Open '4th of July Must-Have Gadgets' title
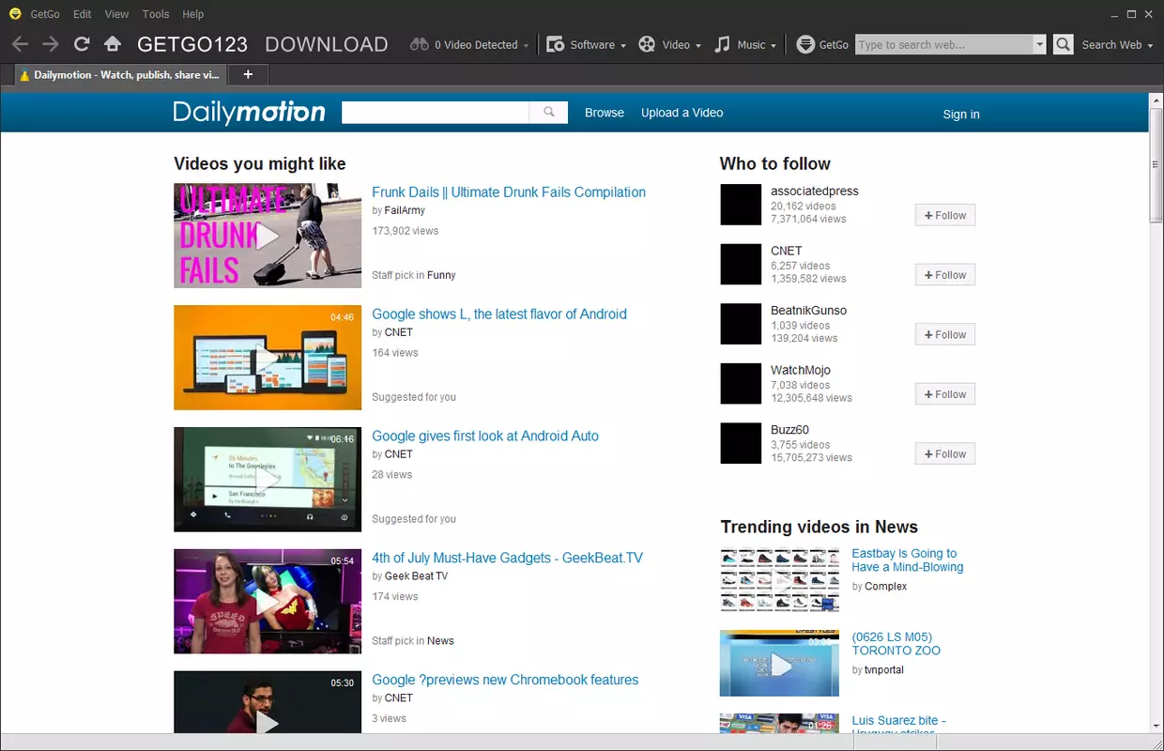Viewport: 1164px width, 751px height. click(x=508, y=559)
